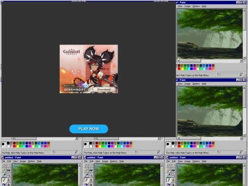
Task: Select Pick Color eyedropper in bottom-middle Paint window
Action: click(86, 175)
